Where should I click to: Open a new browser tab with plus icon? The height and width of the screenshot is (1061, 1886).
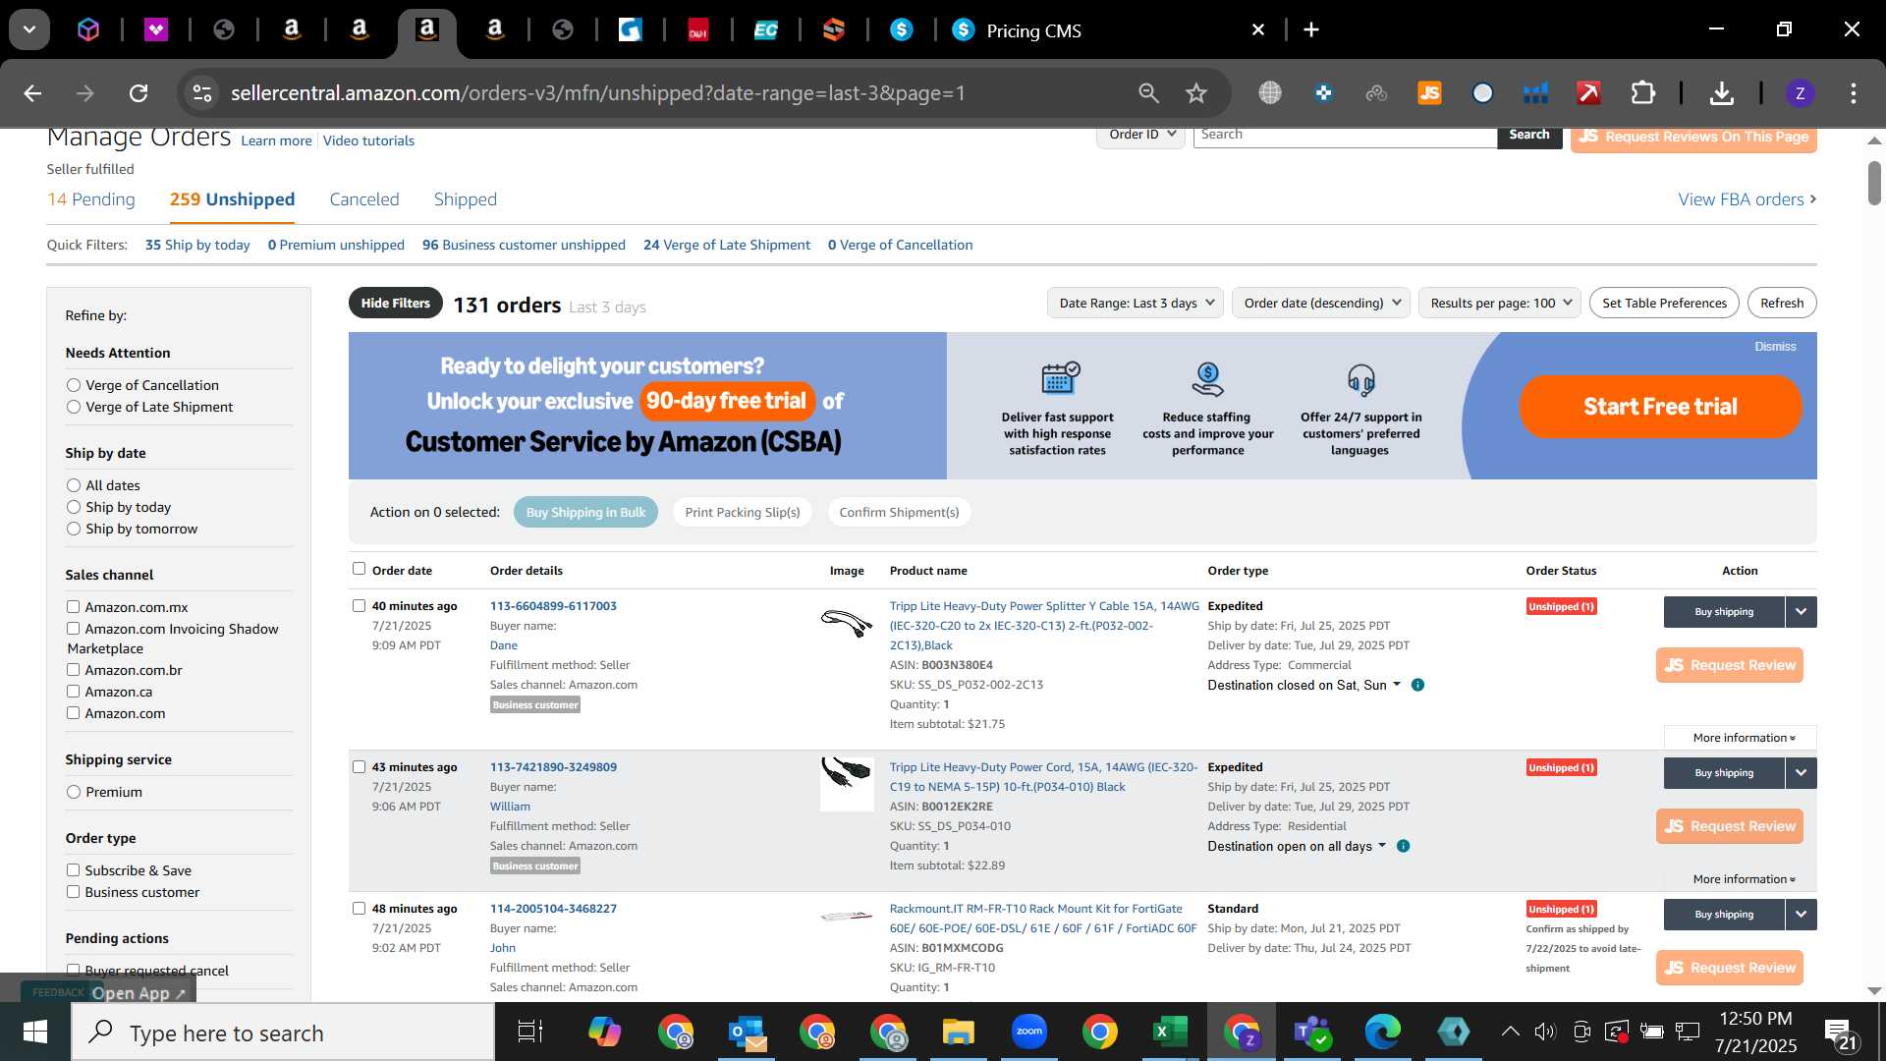(1311, 29)
